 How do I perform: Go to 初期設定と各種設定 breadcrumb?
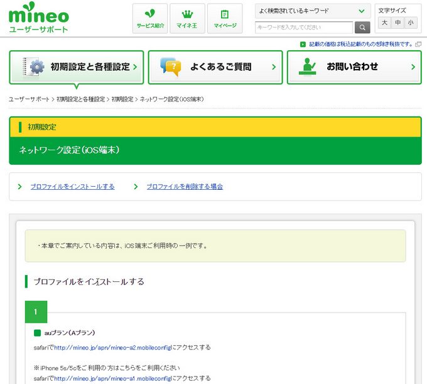(80, 99)
